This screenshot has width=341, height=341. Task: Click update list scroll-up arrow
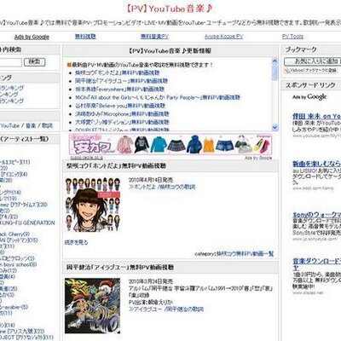275,61
